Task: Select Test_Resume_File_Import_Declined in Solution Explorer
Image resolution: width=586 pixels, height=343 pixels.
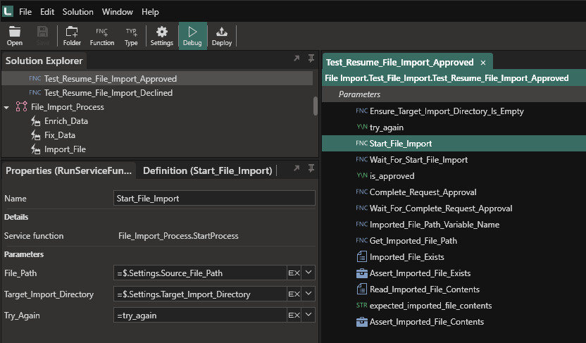Action: point(108,93)
